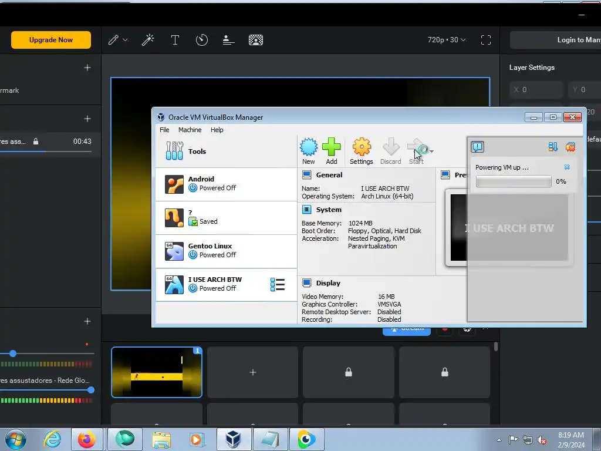Toggle fullscreen preview icon
This screenshot has height=451, width=601.
pyautogui.click(x=486, y=40)
